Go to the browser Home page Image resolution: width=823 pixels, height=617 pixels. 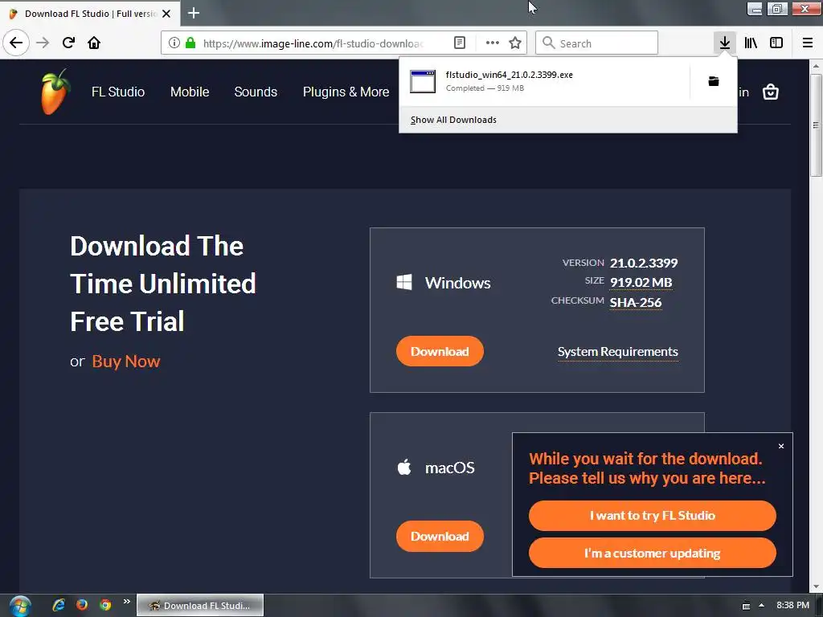pos(94,43)
